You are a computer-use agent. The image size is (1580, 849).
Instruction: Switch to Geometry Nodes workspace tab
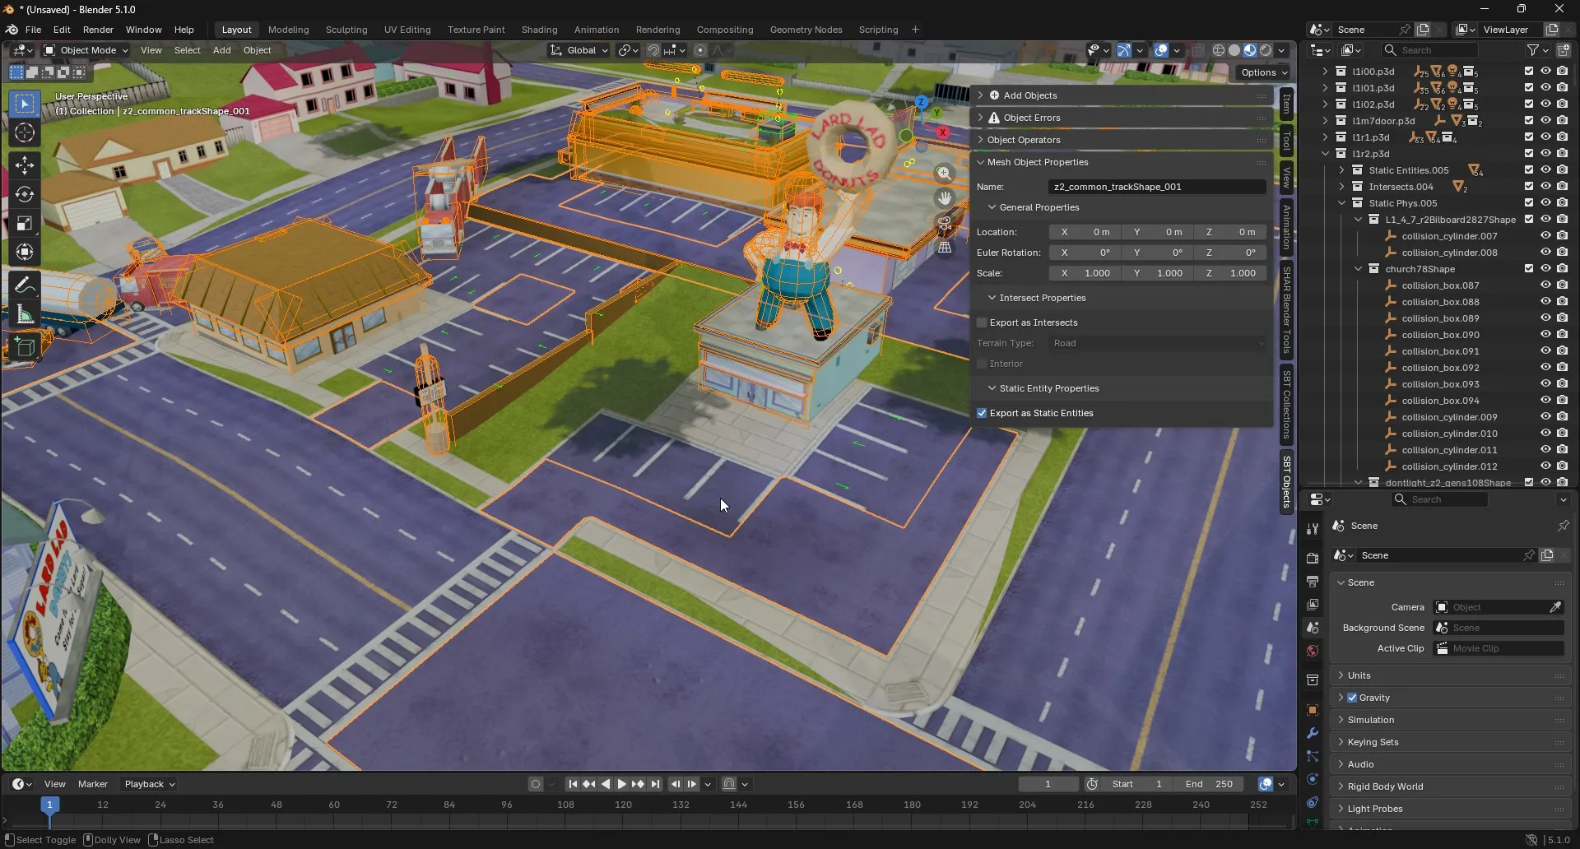coord(806,30)
